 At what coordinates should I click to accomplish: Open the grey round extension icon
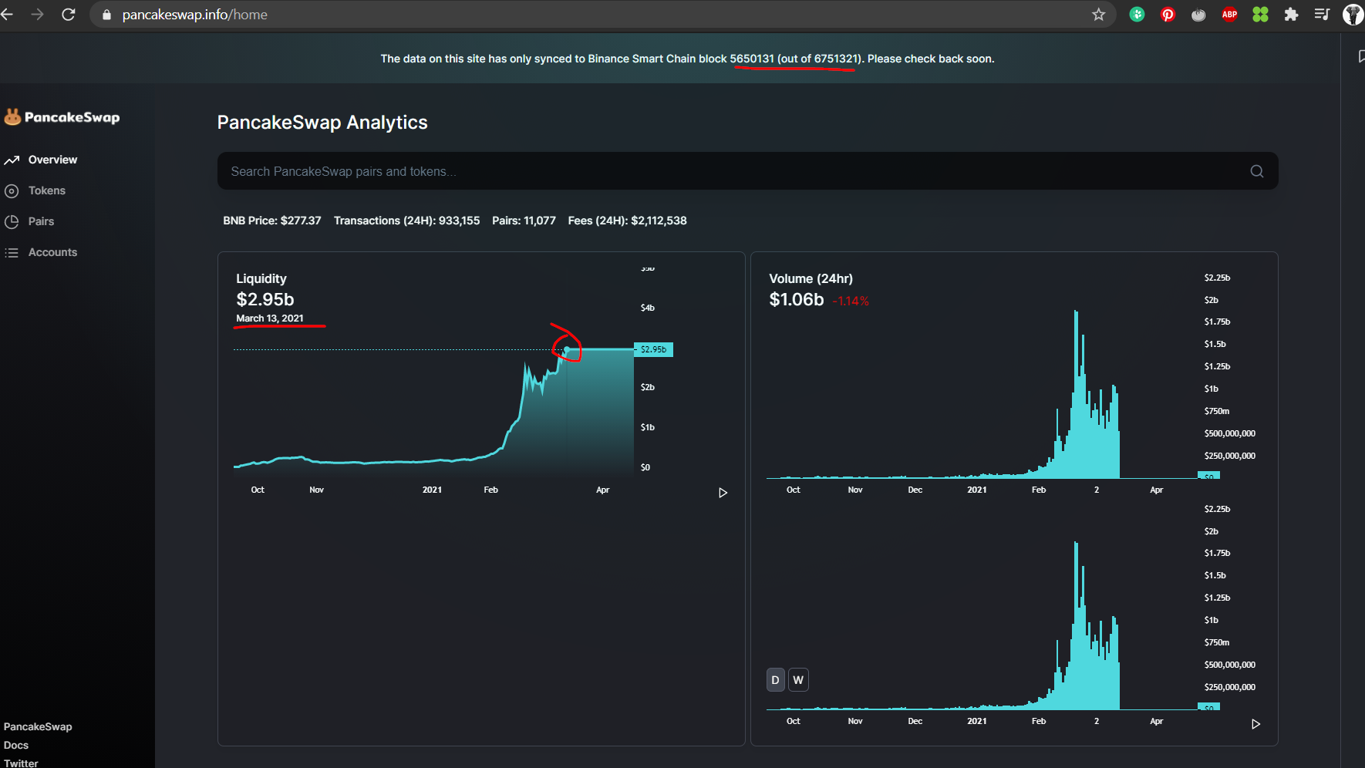click(1198, 14)
